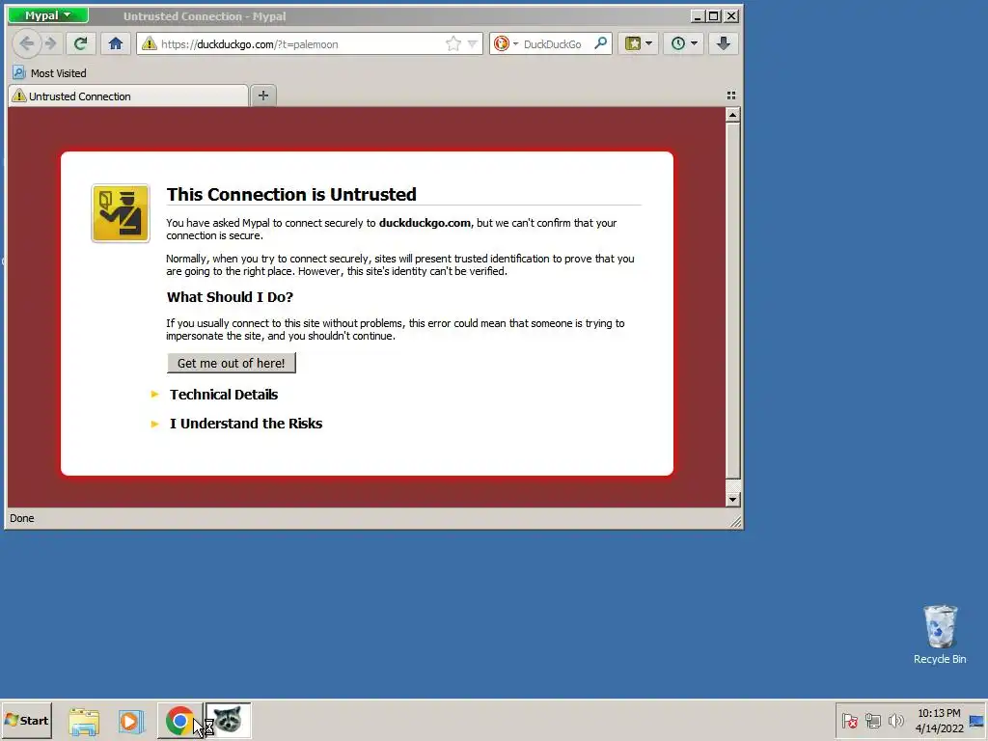
Task: Maximize the Mypal window
Action: (x=714, y=15)
